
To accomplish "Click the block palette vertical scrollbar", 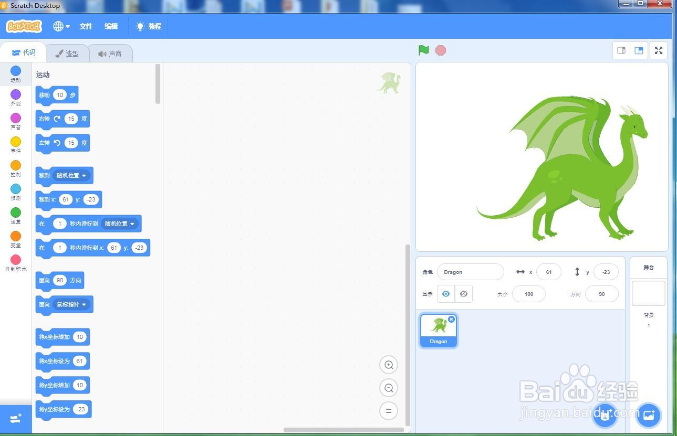I will tap(158, 84).
